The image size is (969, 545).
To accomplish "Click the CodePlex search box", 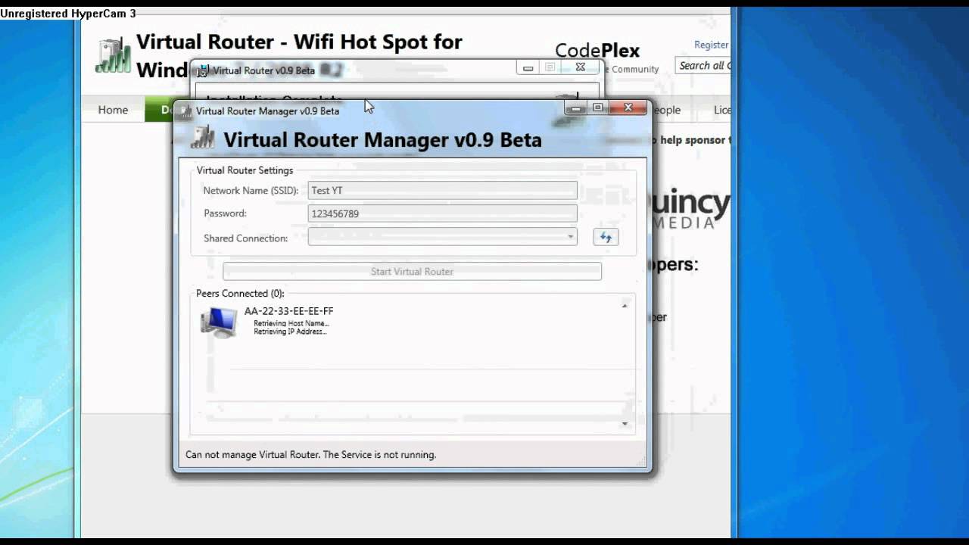I will 703,66.
